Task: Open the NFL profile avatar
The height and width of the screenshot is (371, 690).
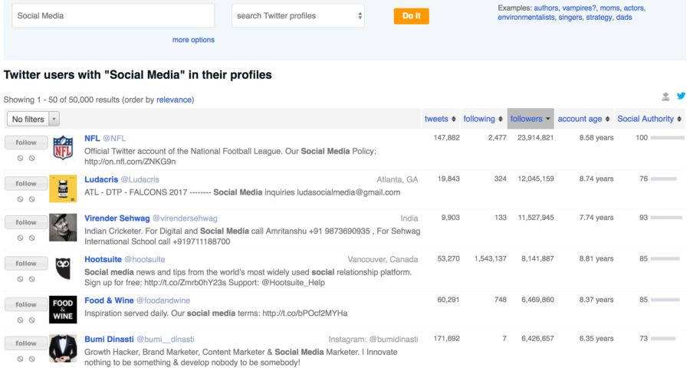Action: click(63, 148)
